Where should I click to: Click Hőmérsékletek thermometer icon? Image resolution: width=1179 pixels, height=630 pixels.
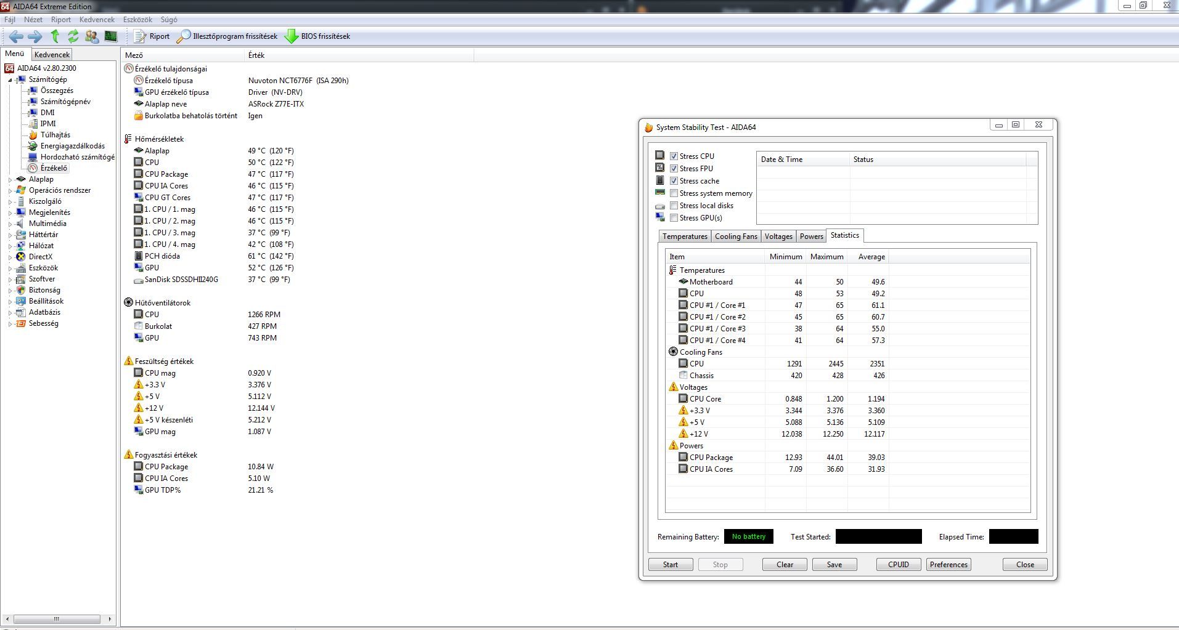tap(128, 139)
